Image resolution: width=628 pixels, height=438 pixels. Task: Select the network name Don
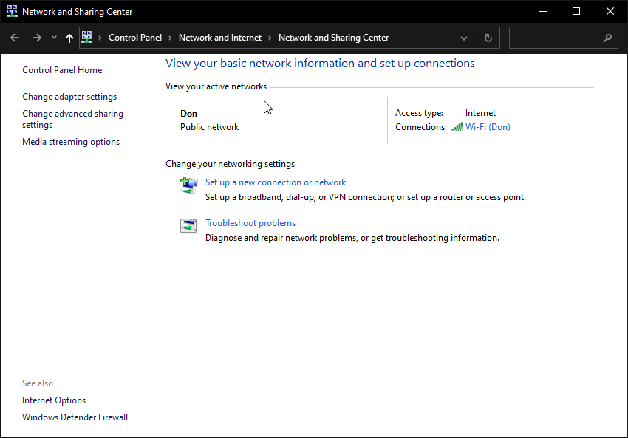[188, 114]
